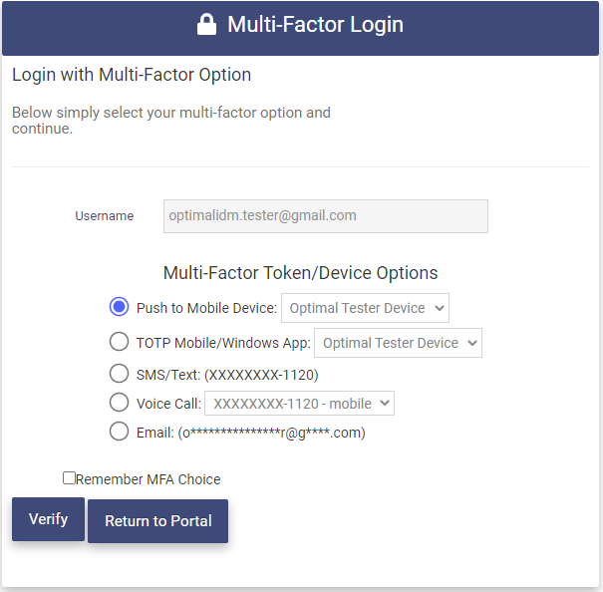
Task: Open Voice Call phone number dropdown
Action: (299, 404)
